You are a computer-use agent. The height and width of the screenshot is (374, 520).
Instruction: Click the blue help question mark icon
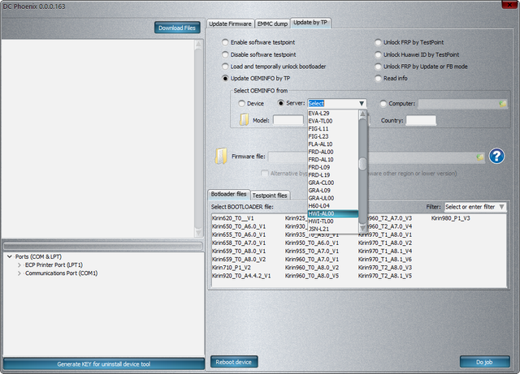point(496,156)
